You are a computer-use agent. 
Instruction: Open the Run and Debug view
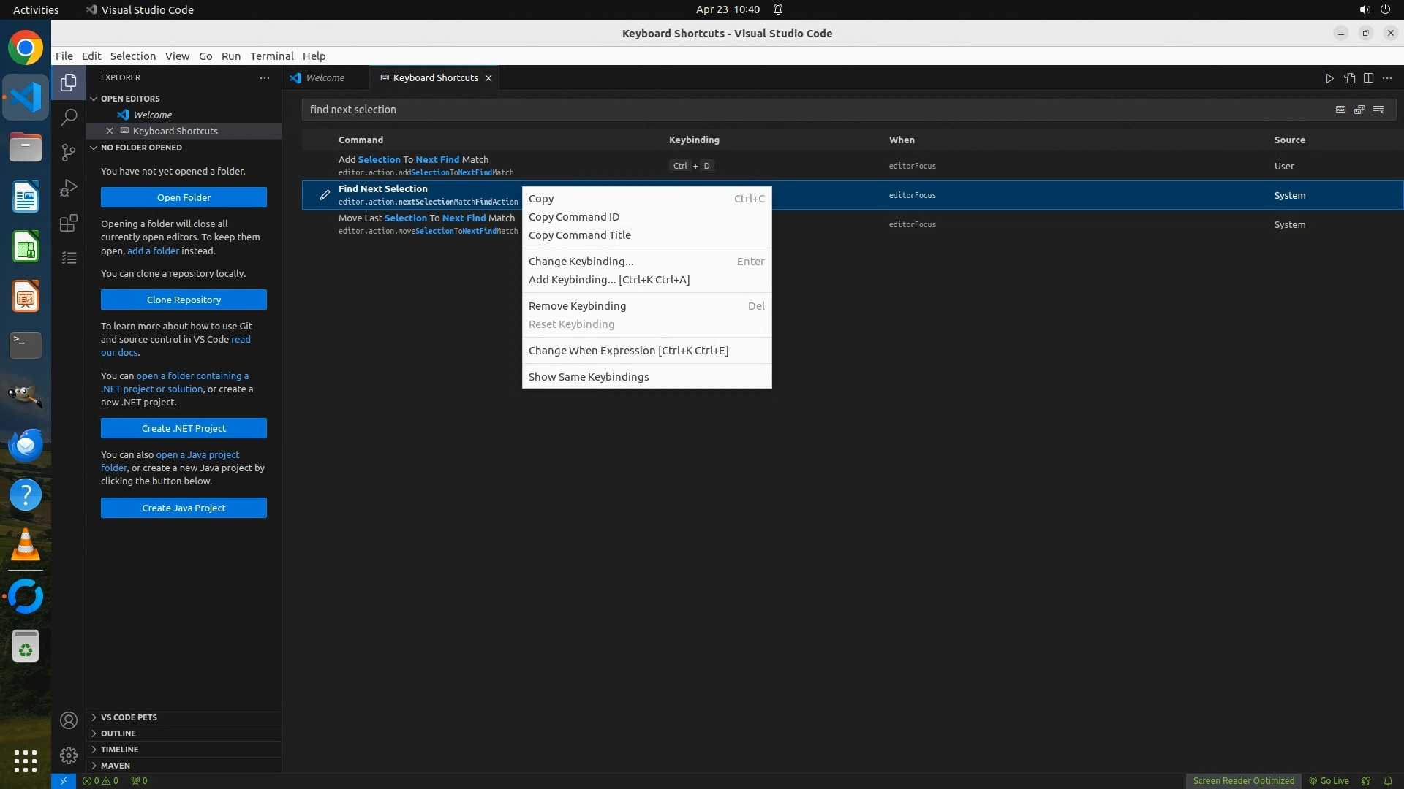click(69, 188)
